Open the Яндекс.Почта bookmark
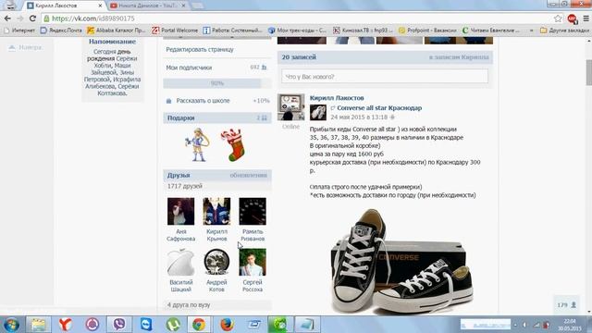 pyautogui.click(x=61, y=31)
